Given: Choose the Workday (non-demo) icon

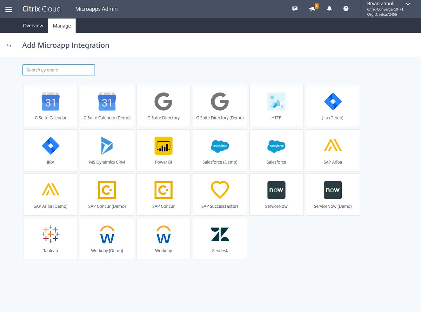Looking at the screenshot, I should [x=163, y=234].
